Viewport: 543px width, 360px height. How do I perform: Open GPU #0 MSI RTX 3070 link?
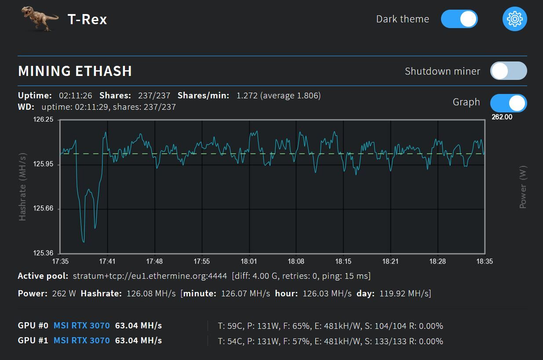(x=81, y=326)
